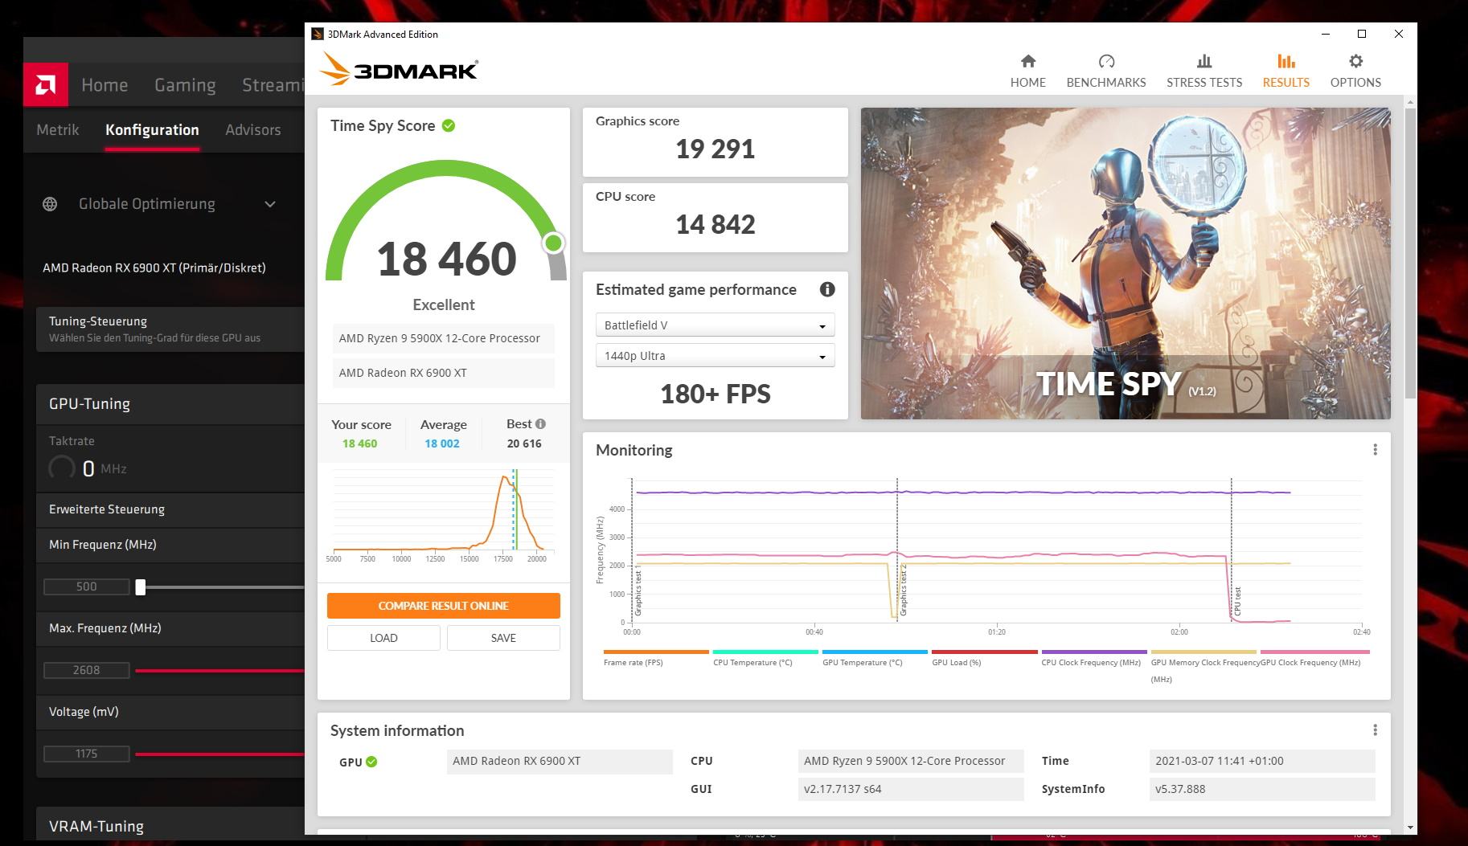Click the CPU score value 14 842
This screenshot has width=1468, height=846.
[715, 224]
